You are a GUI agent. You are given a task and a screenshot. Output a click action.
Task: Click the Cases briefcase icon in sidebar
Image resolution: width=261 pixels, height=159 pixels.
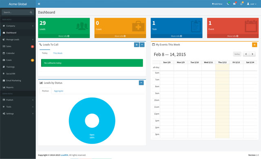[x=4, y=60]
